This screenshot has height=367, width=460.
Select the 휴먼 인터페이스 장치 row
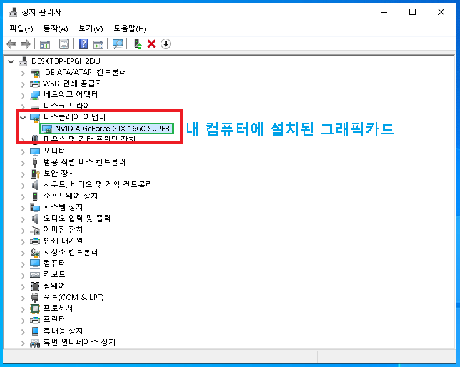point(79,342)
